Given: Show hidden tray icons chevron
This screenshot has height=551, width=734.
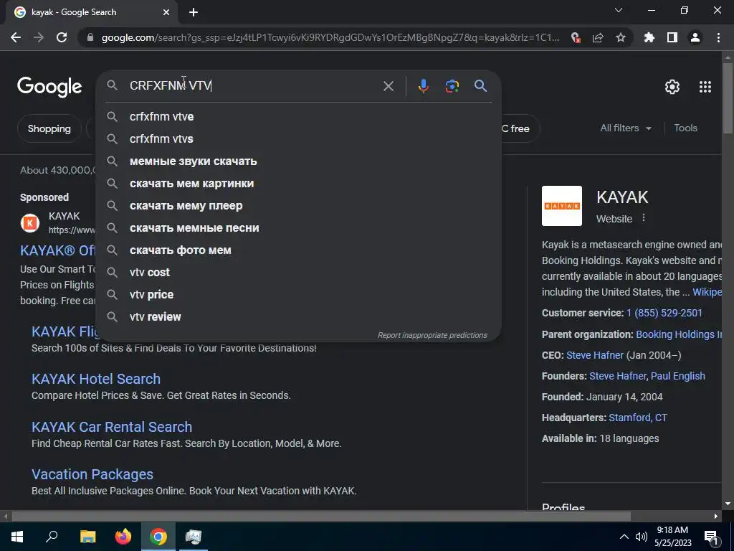Looking at the screenshot, I should (x=624, y=537).
